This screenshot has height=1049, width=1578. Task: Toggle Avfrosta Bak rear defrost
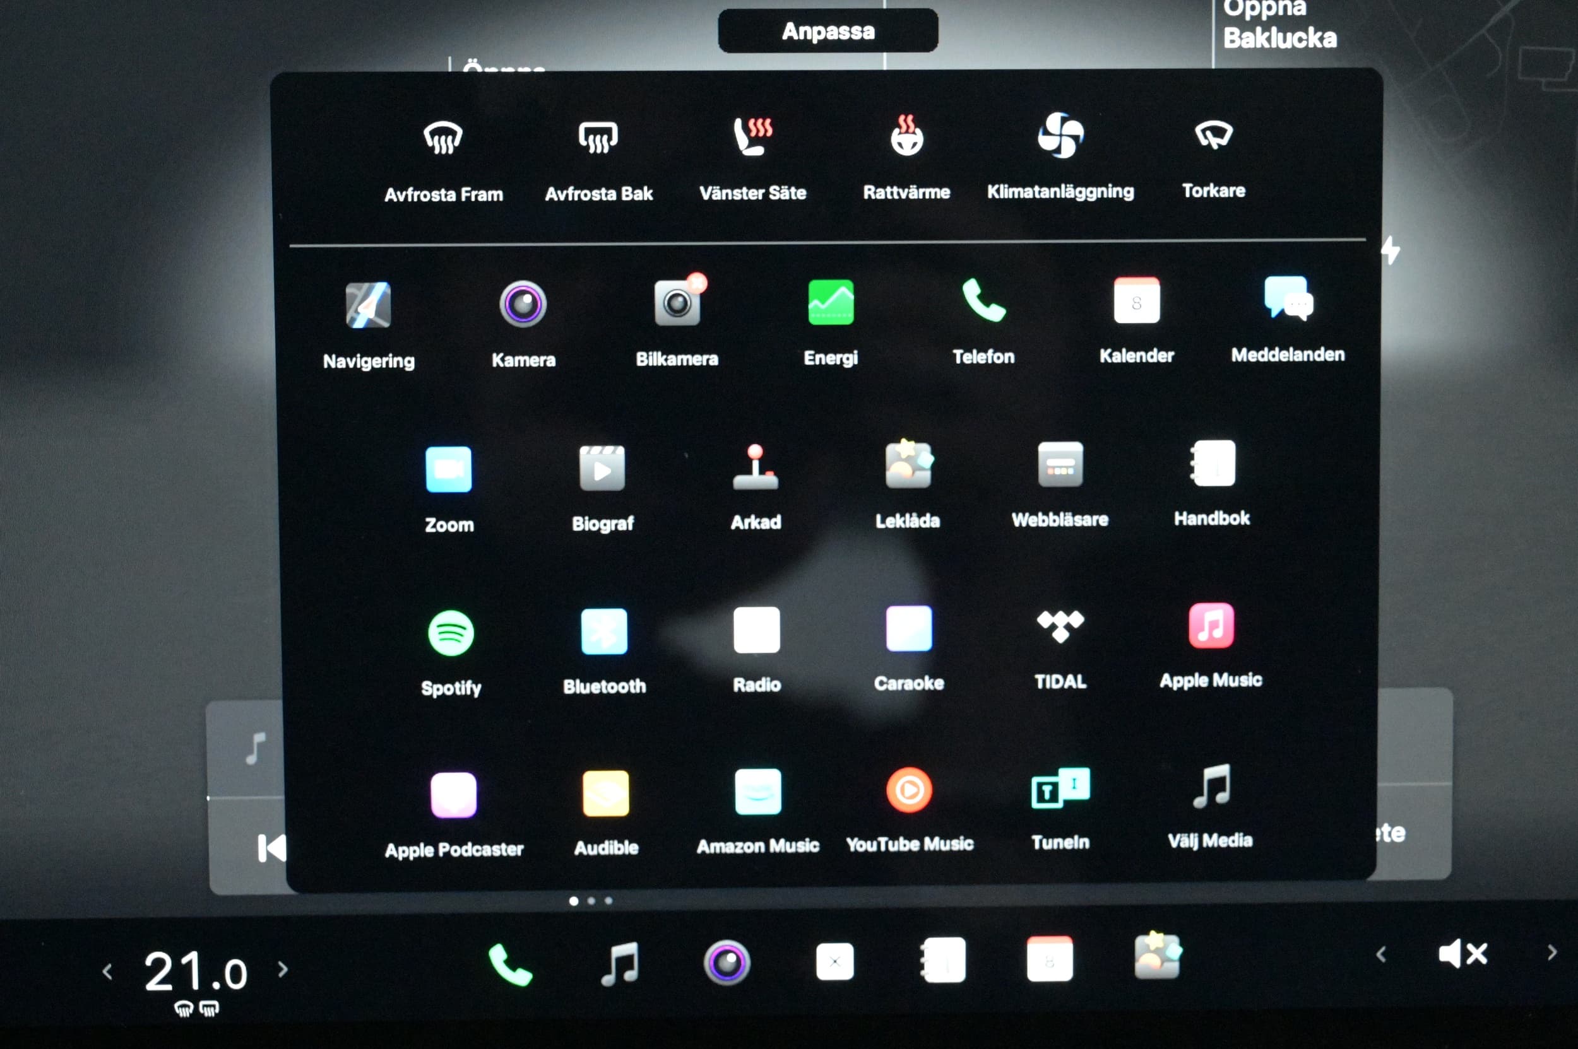pos(598,137)
